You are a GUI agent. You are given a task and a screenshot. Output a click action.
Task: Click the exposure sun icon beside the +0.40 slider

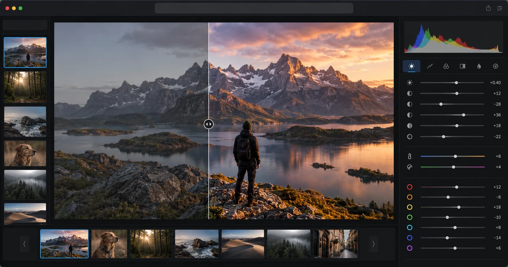click(x=409, y=83)
